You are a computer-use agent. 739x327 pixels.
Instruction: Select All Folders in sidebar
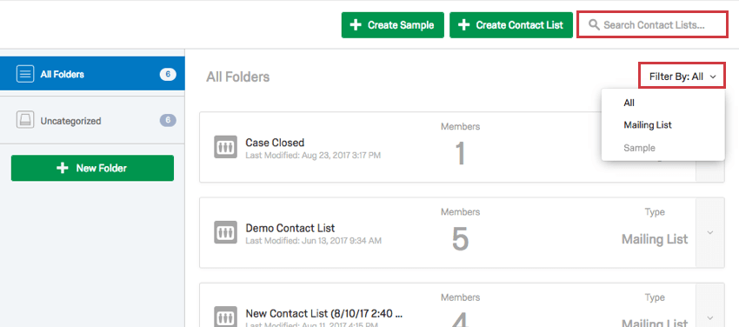tap(92, 74)
